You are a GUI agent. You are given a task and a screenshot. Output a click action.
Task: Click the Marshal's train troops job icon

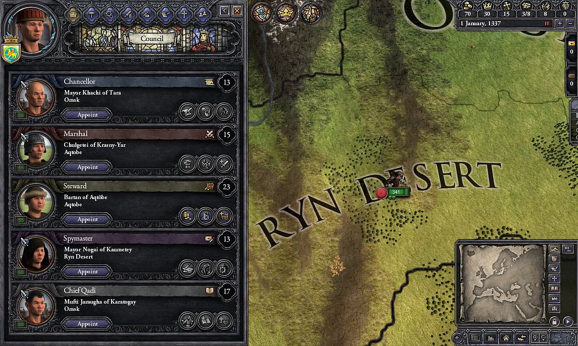click(205, 164)
